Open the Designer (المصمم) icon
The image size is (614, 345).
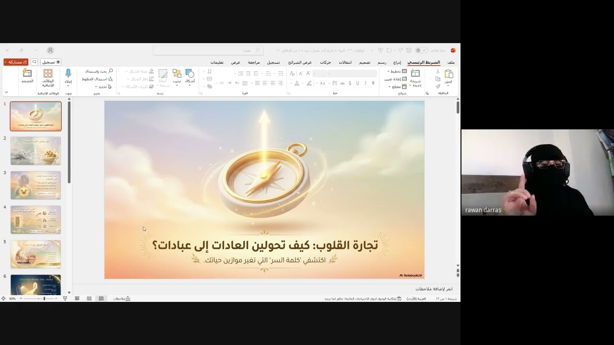pyautogui.click(x=27, y=73)
